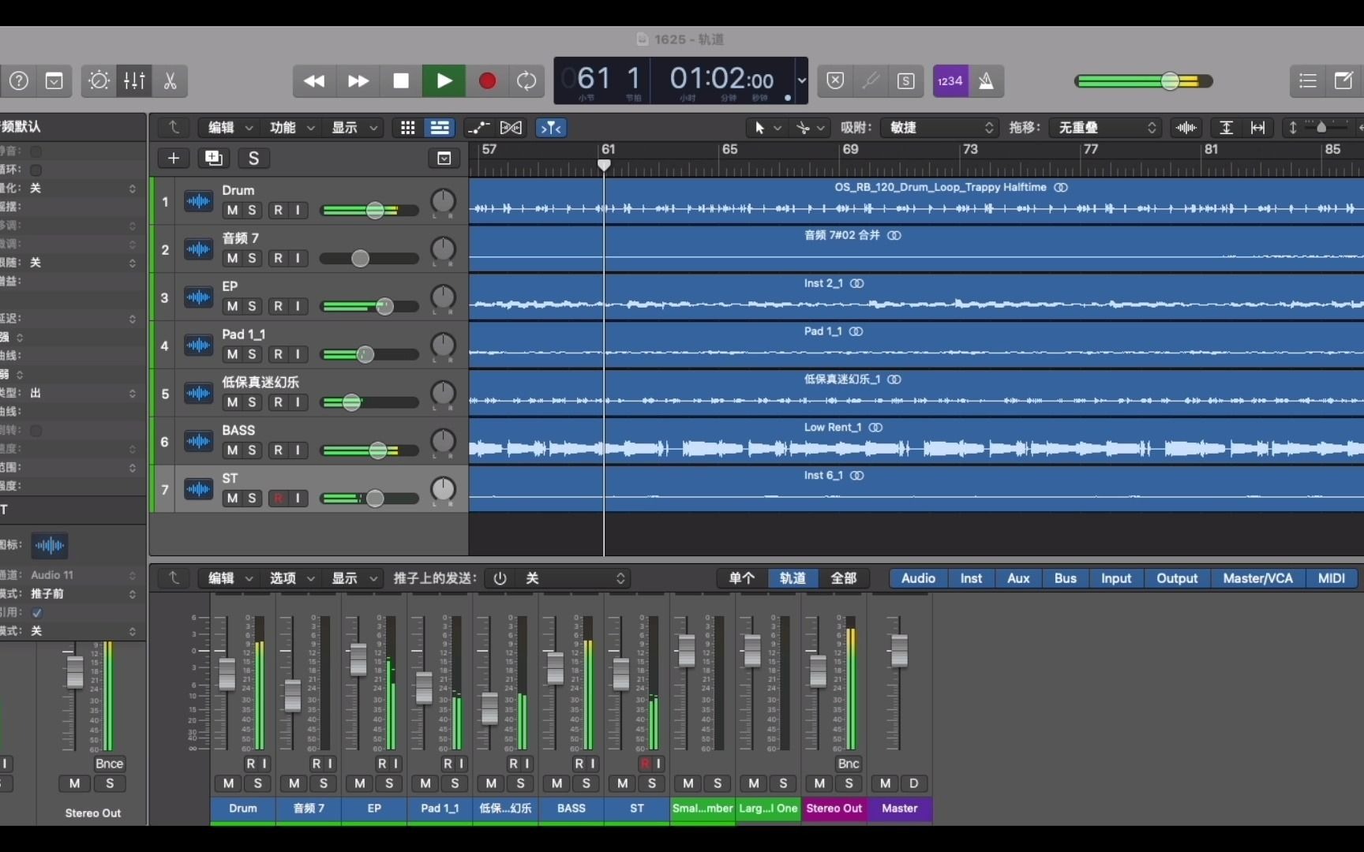Start recording with the red Record button
The width and height of the screenshot is (1364, 852).
coord(487,81)
